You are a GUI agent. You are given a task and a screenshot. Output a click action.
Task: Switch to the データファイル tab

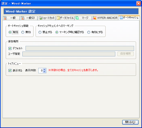65,18
